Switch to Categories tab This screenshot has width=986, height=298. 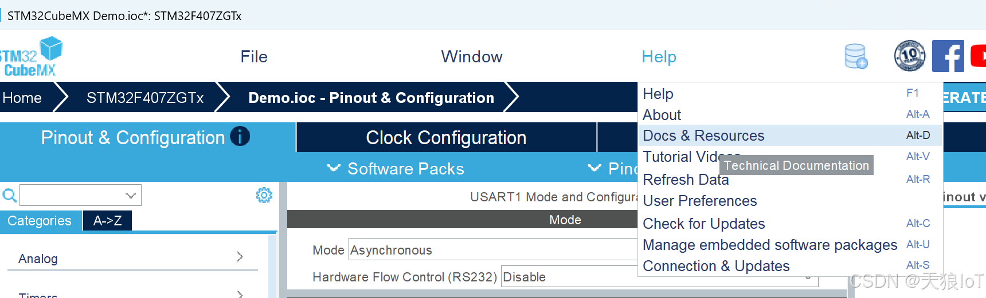[40, 221]
